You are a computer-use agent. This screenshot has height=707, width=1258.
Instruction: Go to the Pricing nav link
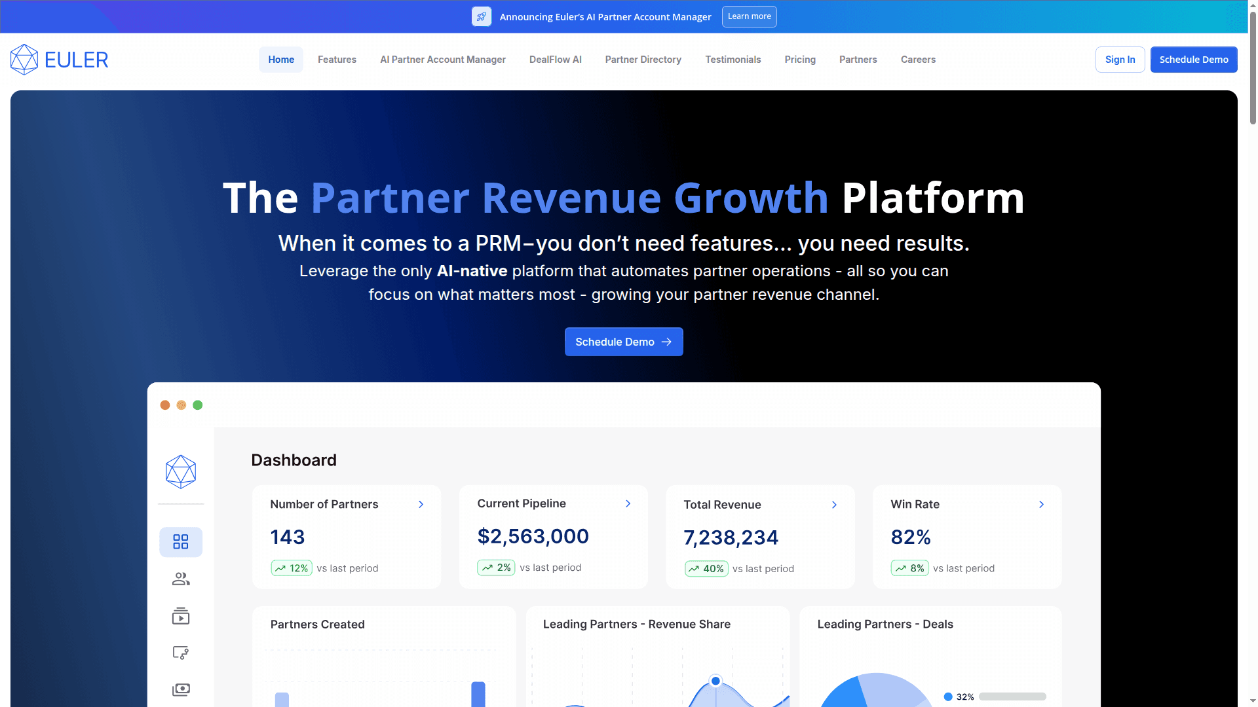[800, 60]
